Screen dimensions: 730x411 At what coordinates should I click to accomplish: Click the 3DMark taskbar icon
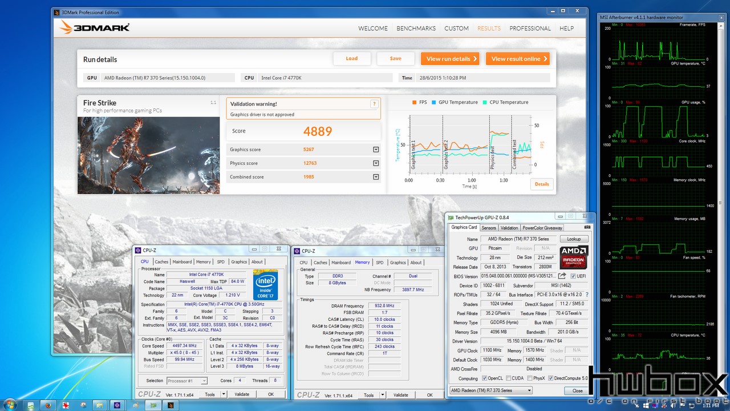(x=171, y=405)
